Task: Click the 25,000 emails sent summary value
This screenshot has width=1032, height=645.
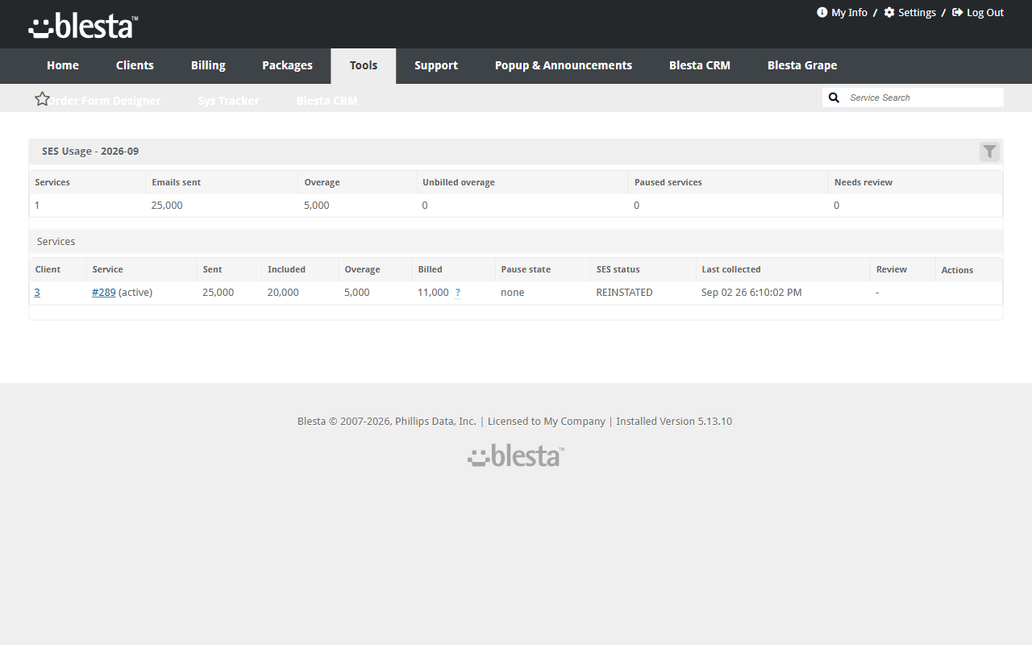Action: [x=167, y=206]
